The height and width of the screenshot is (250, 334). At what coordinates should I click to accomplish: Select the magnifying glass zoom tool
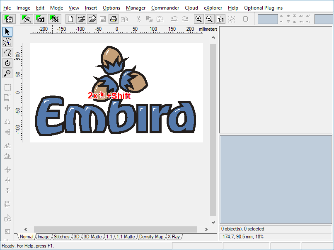tap(7, 74)
